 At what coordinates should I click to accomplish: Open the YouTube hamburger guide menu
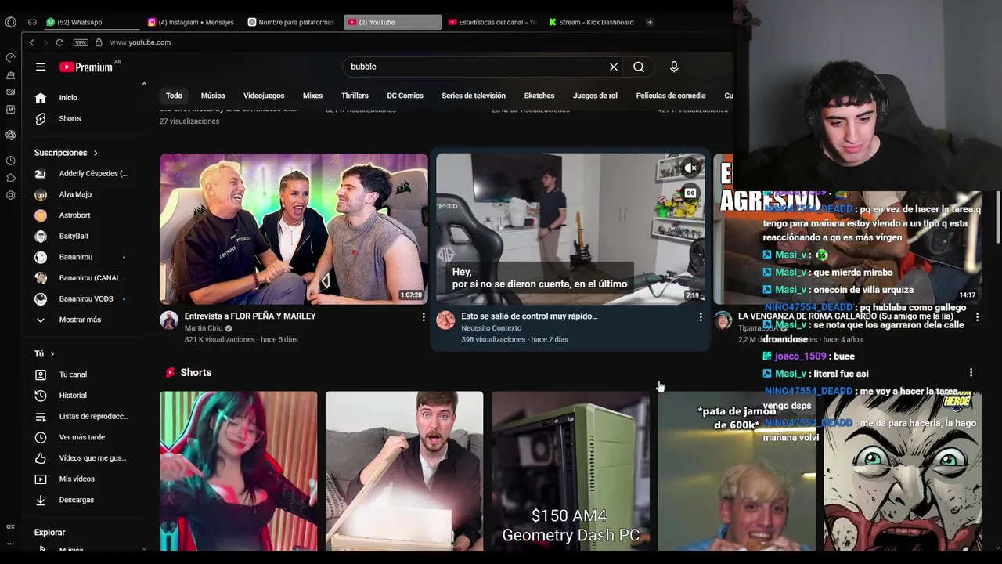(41, 67)
